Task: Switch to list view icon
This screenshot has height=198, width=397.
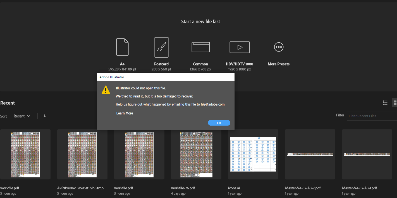Action: coord(385,103)
